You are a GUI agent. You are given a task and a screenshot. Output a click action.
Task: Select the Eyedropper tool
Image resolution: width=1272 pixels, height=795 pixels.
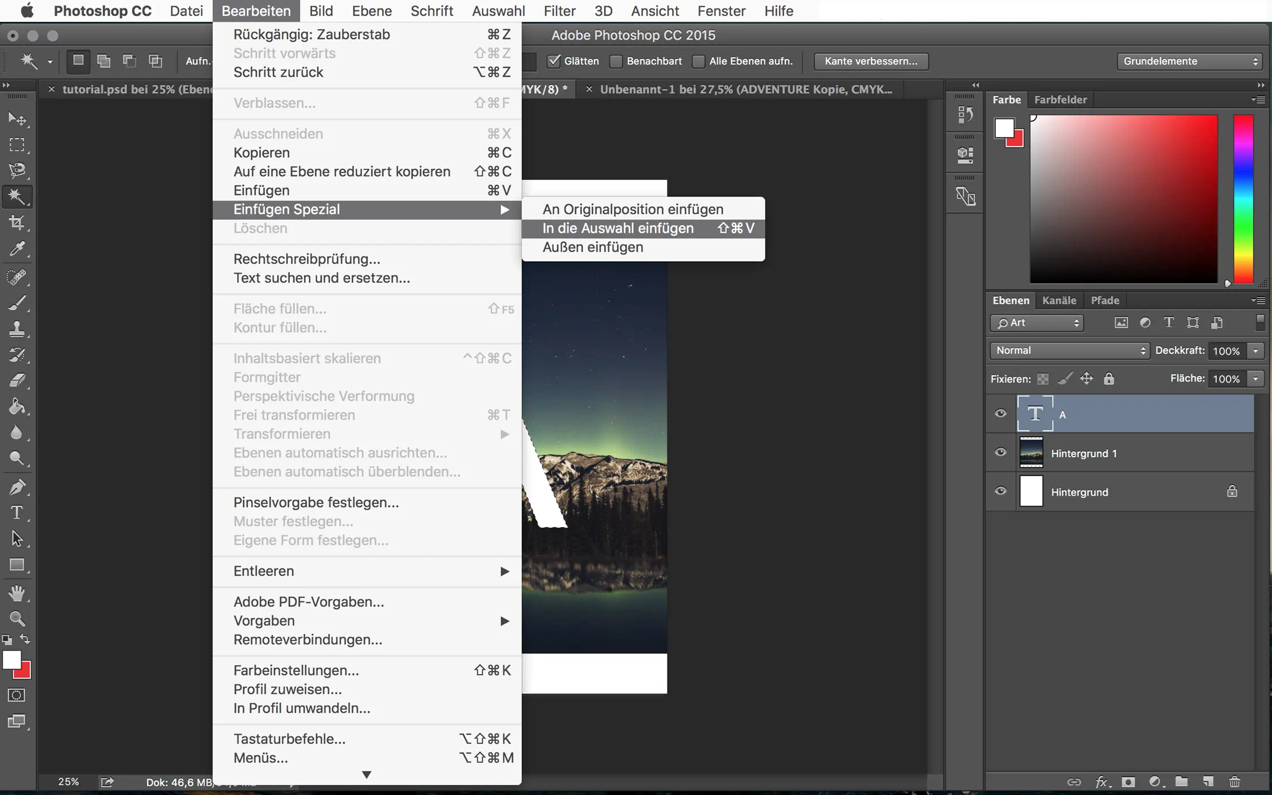pos(17,249)
